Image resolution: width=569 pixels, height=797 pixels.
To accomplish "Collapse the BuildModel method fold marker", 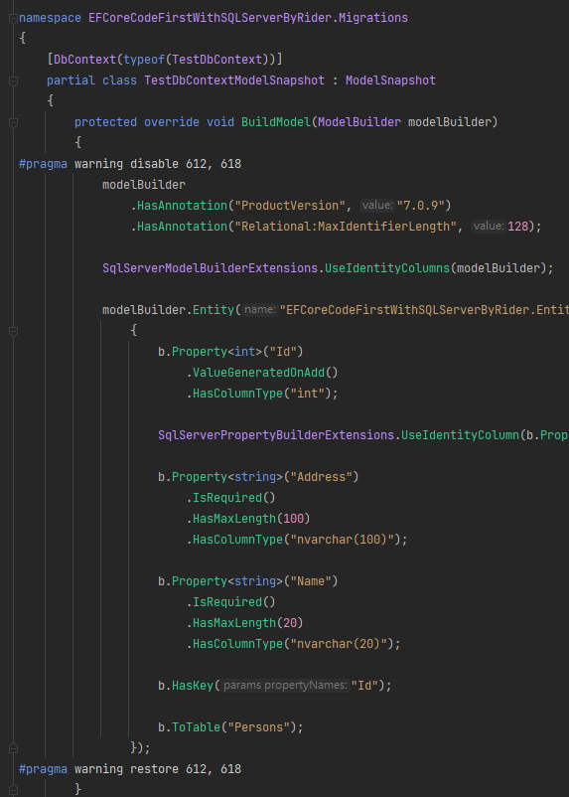I will [13, 122].
